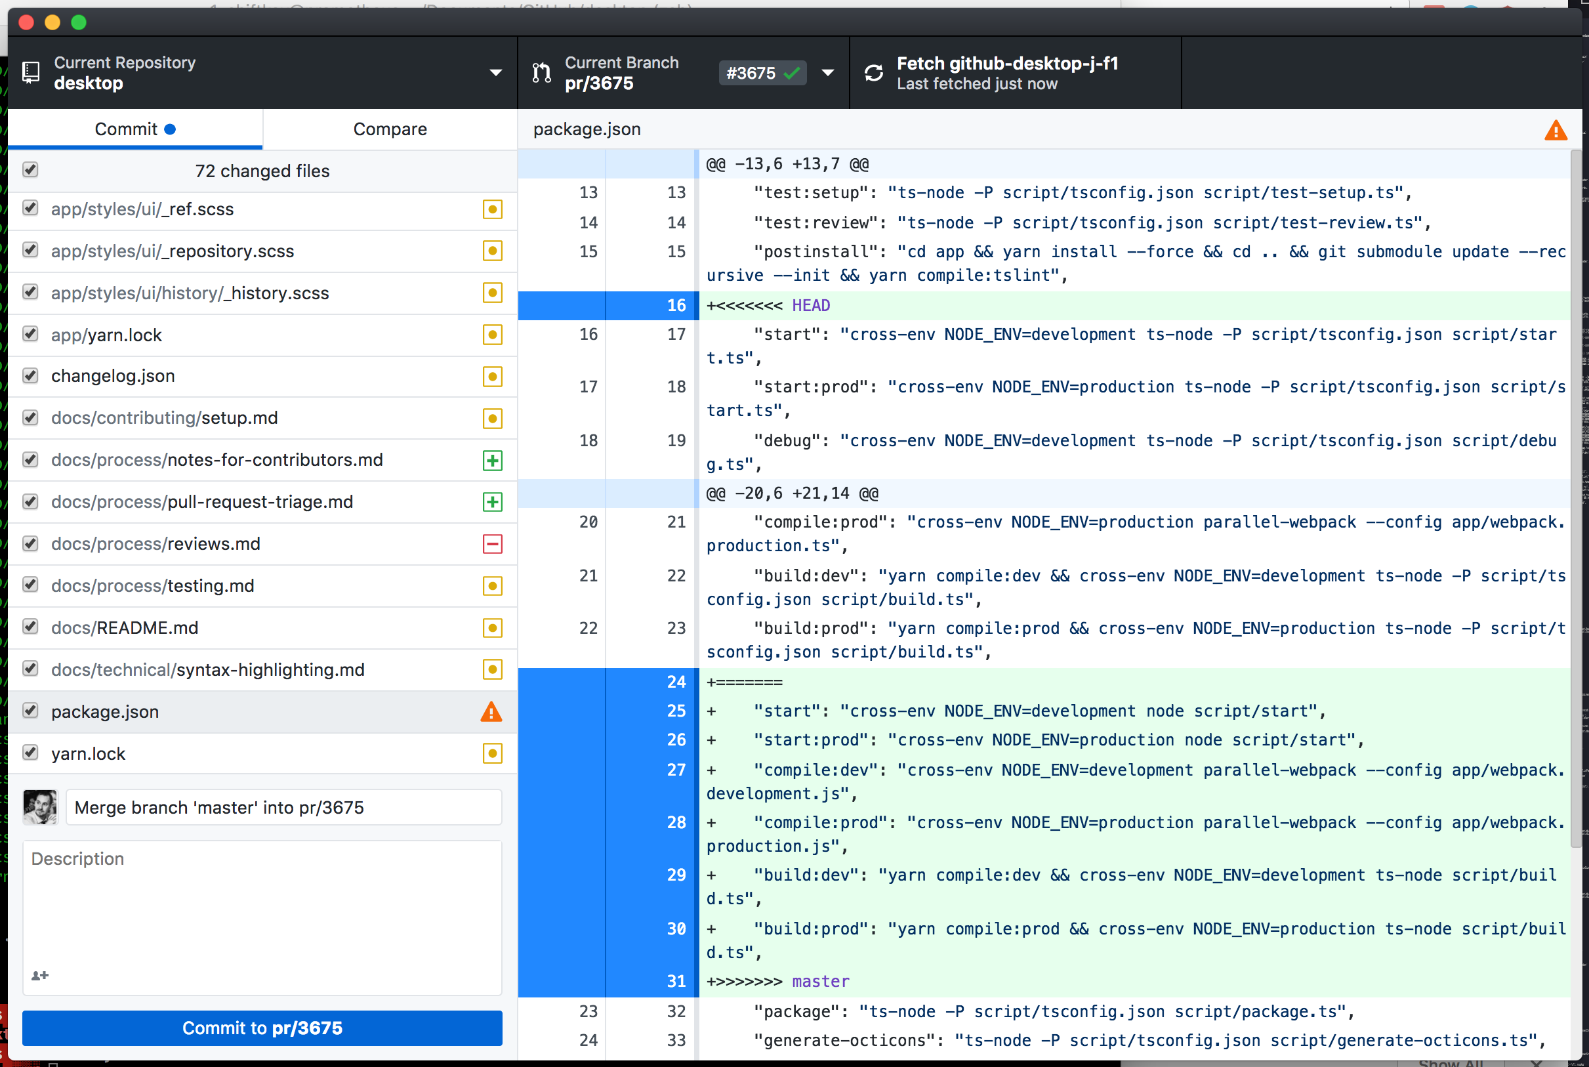
Task: Click line 30 gutter of build:prod line
Action: point(608,940)
